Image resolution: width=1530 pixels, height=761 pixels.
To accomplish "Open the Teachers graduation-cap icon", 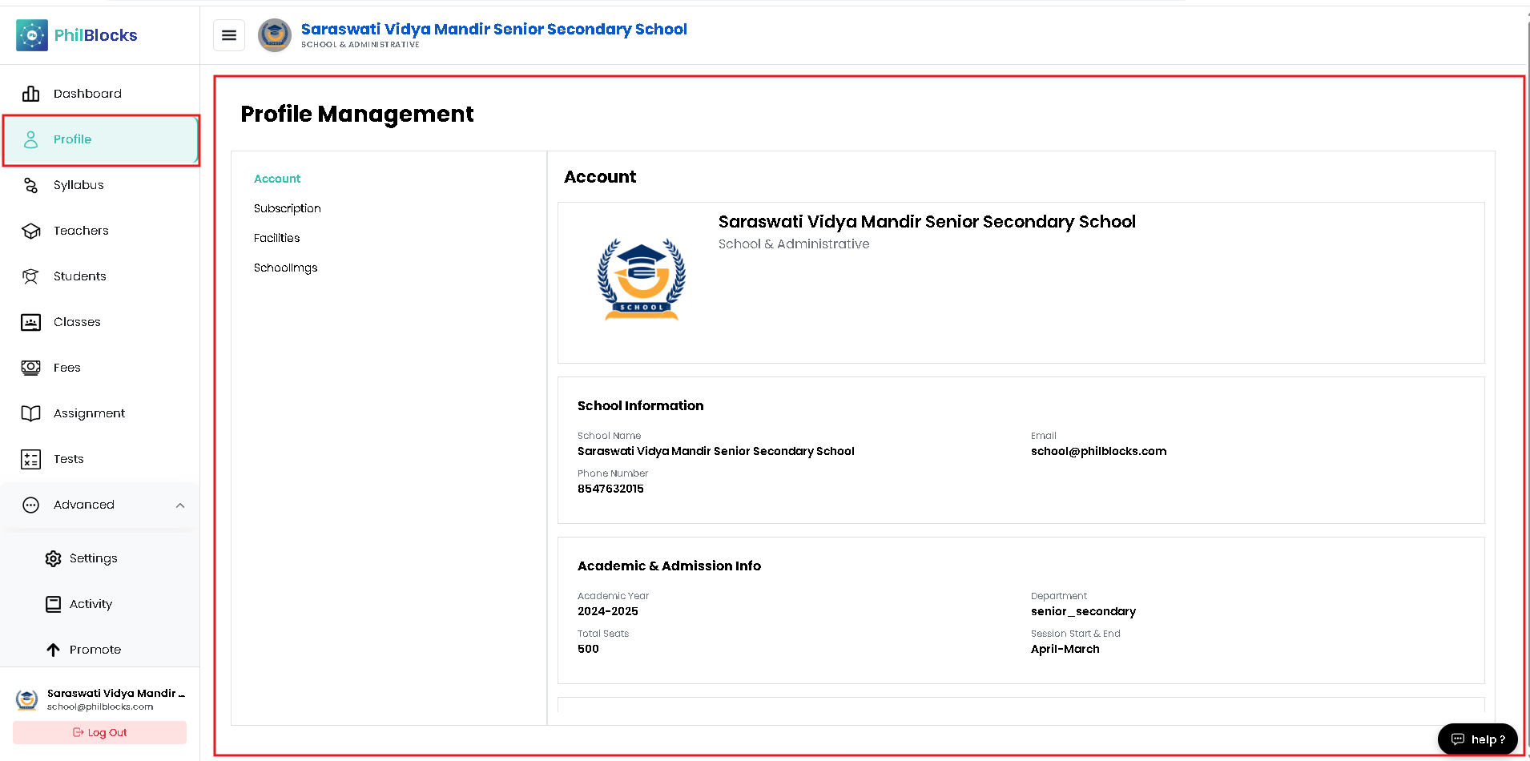I will pos(31,231).
